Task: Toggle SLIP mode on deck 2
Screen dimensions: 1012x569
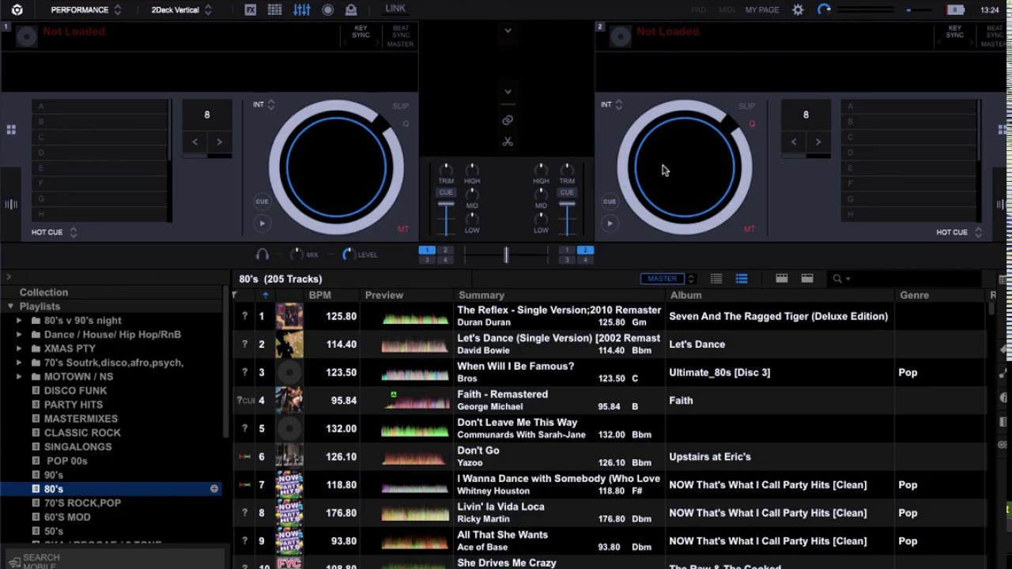Action: tap(747, 106)
